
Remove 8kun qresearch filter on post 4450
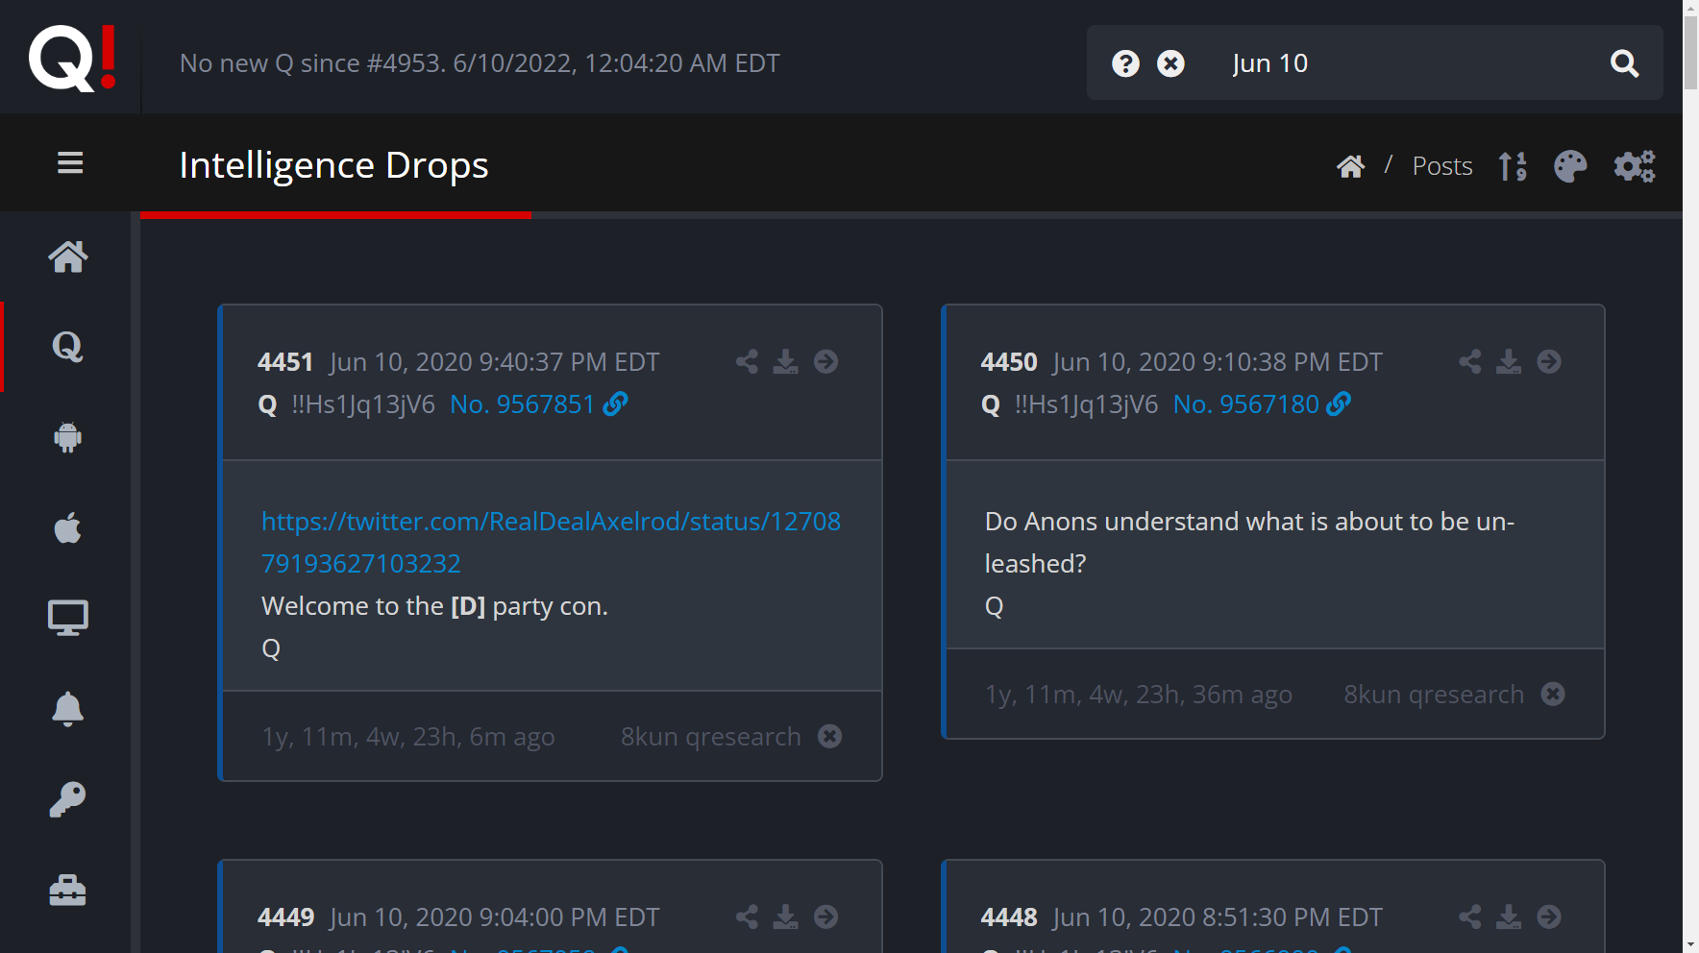pyautogui.click(x=1553, y=694)
